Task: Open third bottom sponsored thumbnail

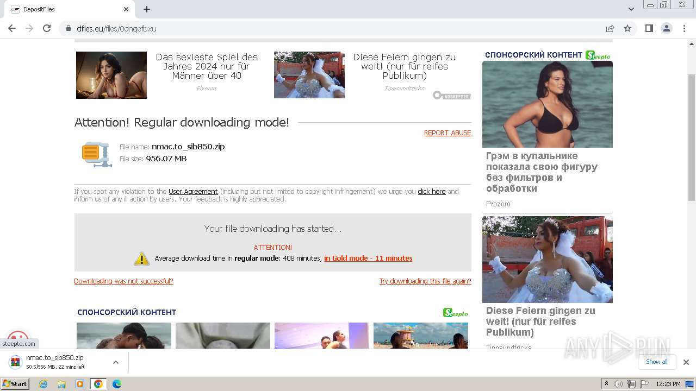Action: [x=322, y=336]
